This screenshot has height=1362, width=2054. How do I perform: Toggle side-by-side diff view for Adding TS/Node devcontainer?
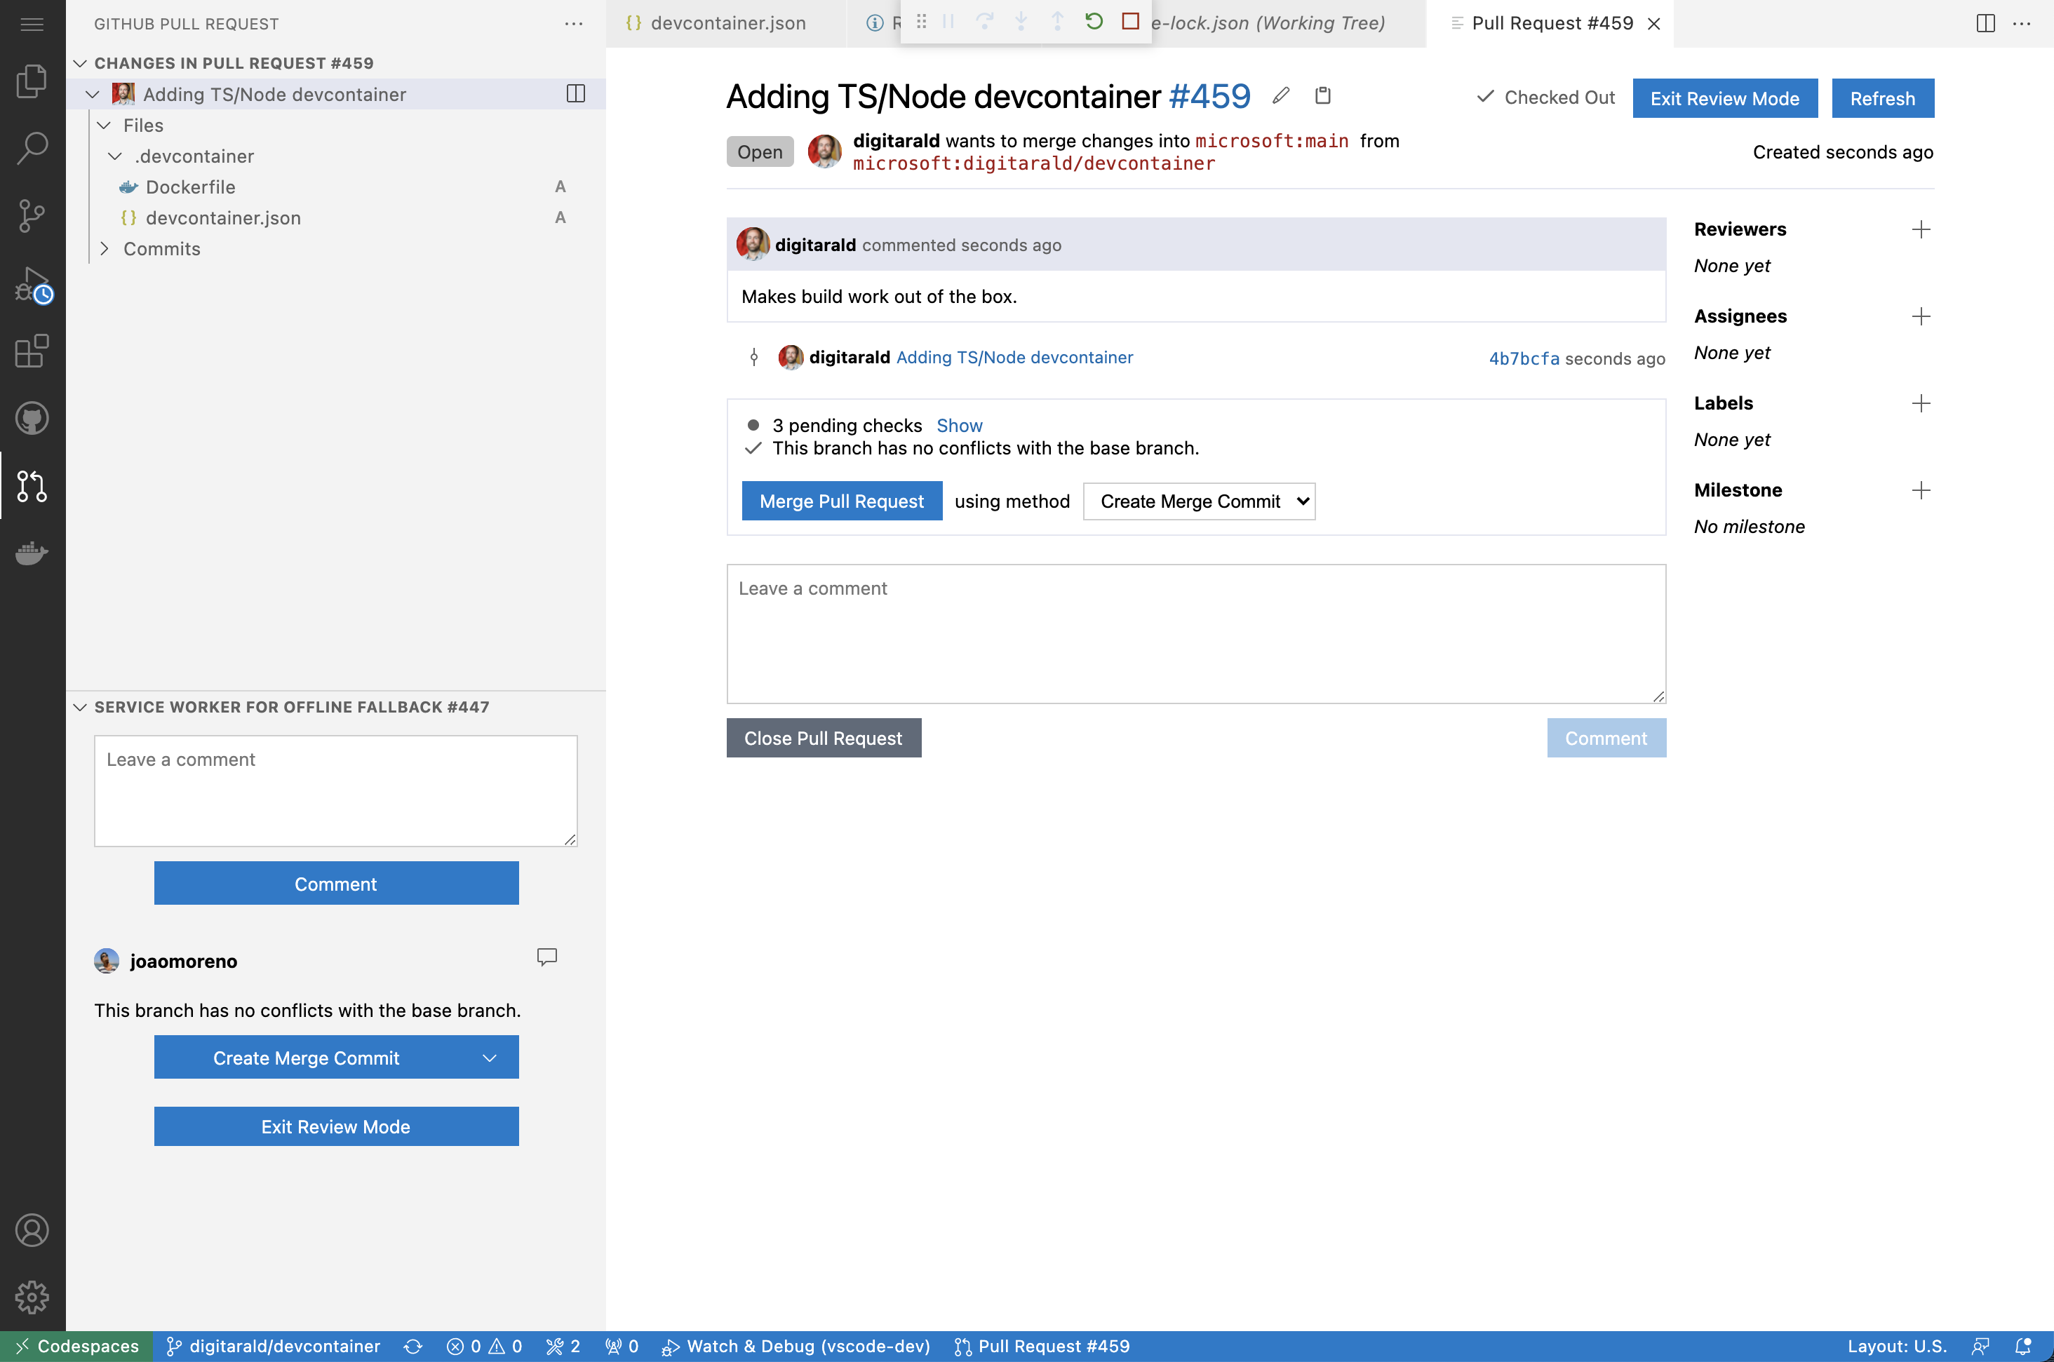[576, 94]
